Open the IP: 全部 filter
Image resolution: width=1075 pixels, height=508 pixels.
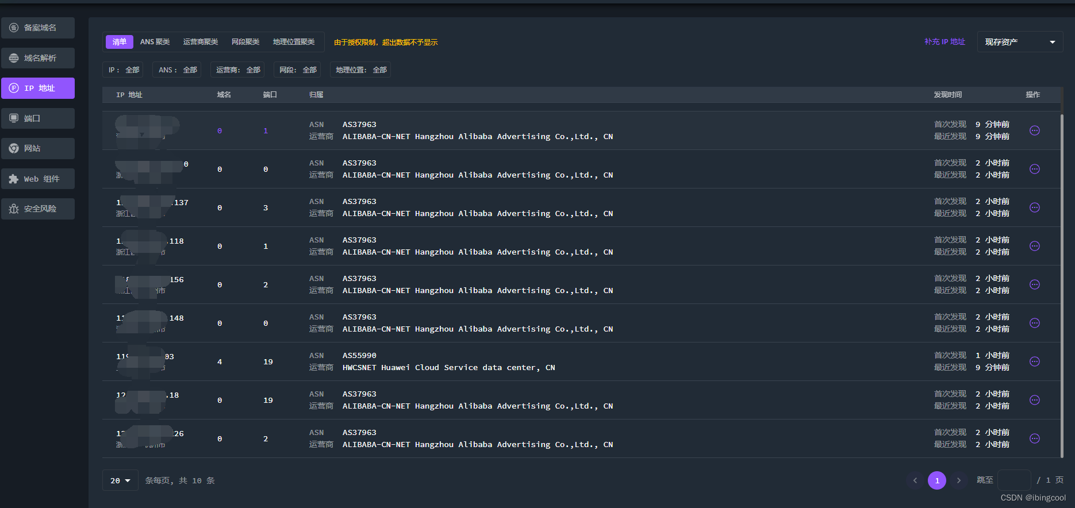[124, 70]
